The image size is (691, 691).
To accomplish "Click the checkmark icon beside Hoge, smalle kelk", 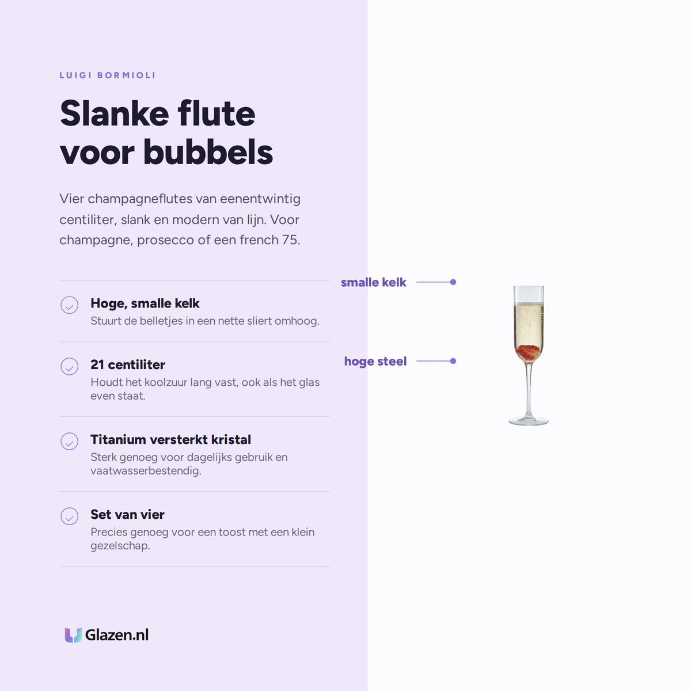I will (x=70, y=305).
